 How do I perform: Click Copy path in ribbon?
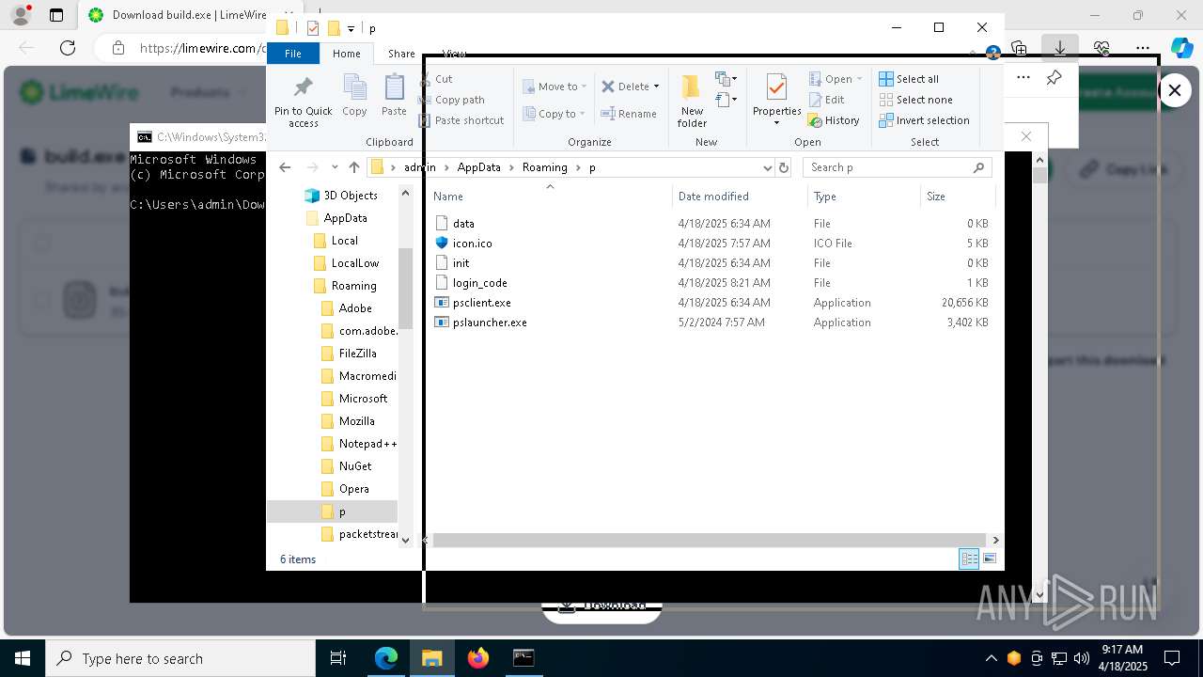click(452, 100)
